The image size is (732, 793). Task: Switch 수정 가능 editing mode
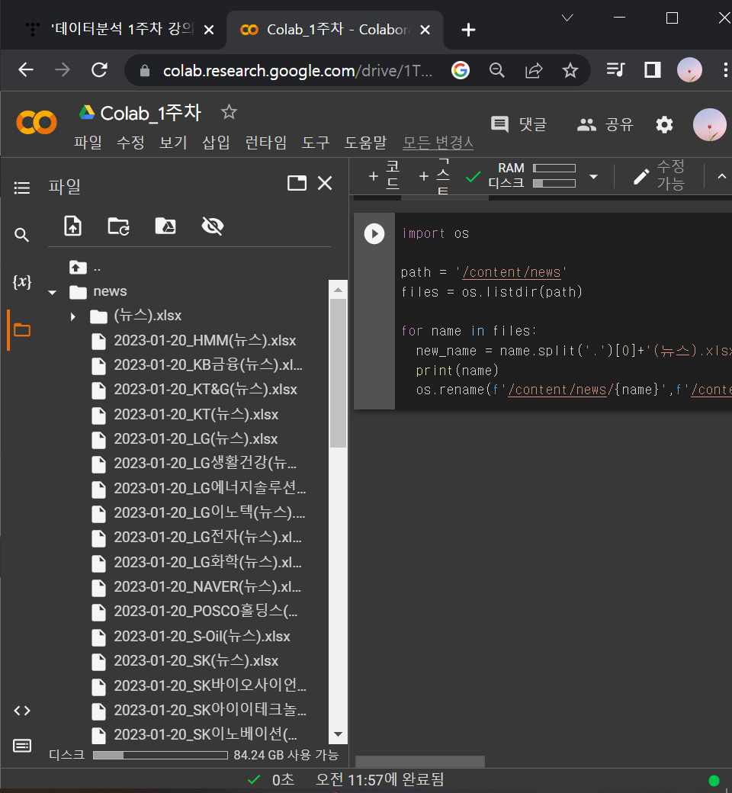pos(659,175)
